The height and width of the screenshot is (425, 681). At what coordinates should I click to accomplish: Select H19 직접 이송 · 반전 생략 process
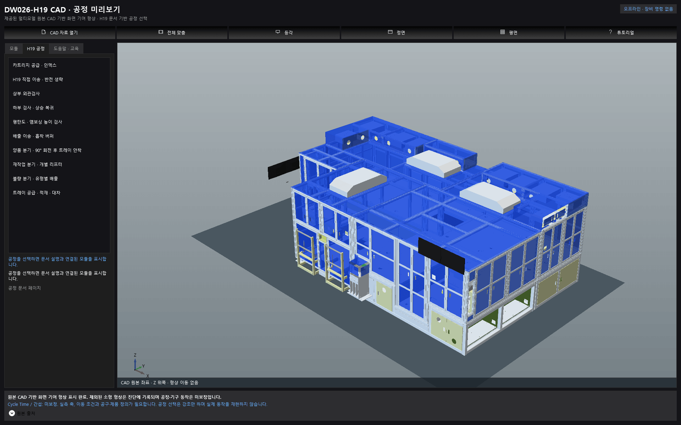click(x=59, y=79)
